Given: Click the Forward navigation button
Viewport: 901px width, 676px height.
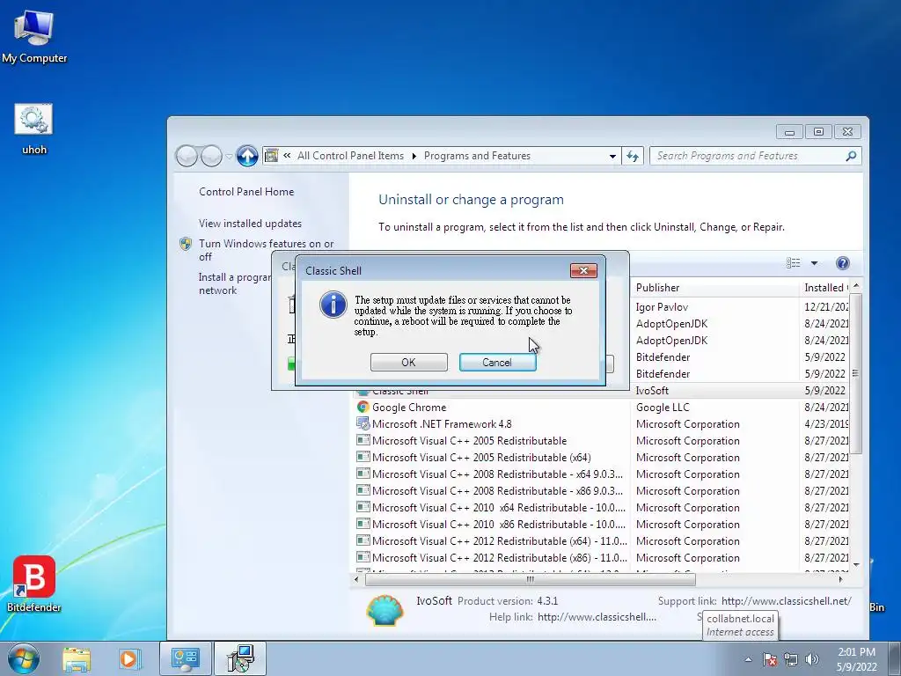Looking at the screenshot, I should click(x=211, y=156).
